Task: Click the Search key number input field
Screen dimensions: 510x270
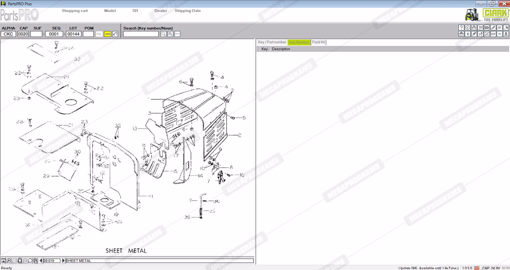Action: coord(141,34)
